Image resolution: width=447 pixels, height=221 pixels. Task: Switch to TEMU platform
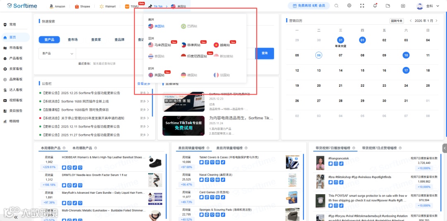(x=132, y=6)
